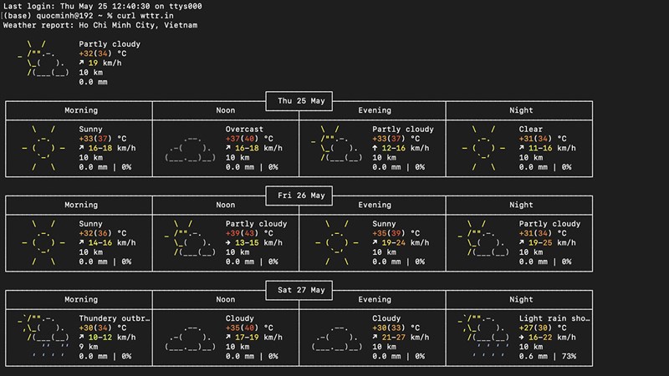Click the current wind speed '19 km/h'
Image resolution: width=669 pixels, height=376 pixels.
click(x=105, y=64)
